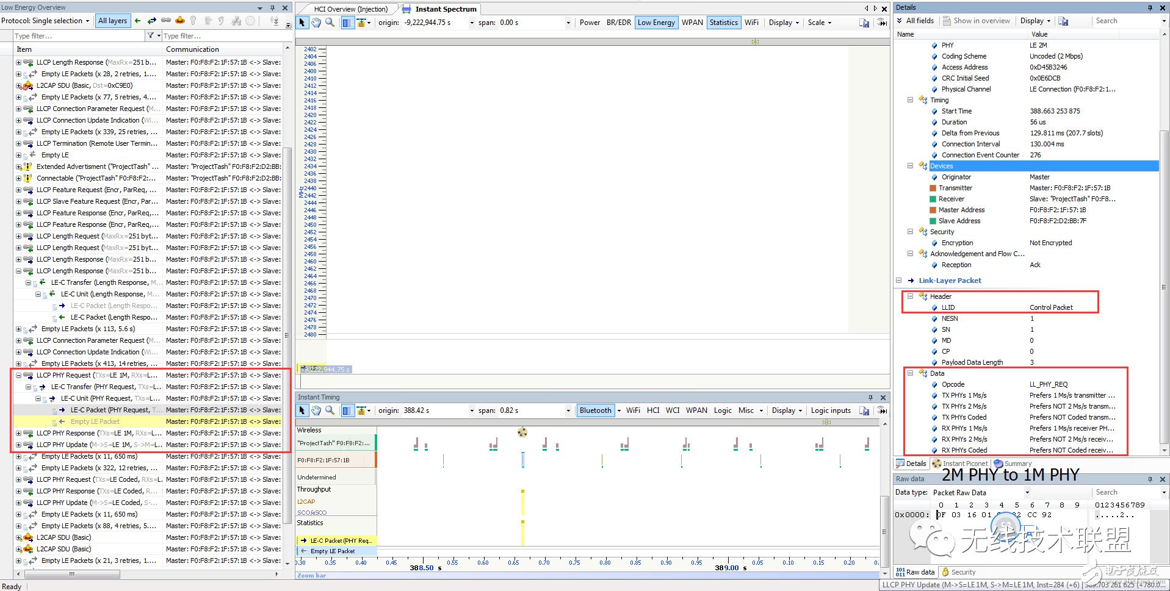The image size is (1170, 591).
Task: Toggle Low Energy in Instant Spectrum toolbar
Action: [x=656, y=23]
